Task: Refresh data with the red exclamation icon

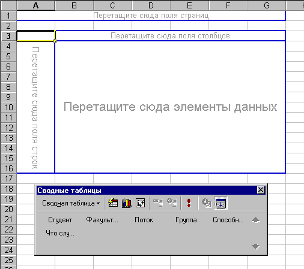Action: point(189,203)
